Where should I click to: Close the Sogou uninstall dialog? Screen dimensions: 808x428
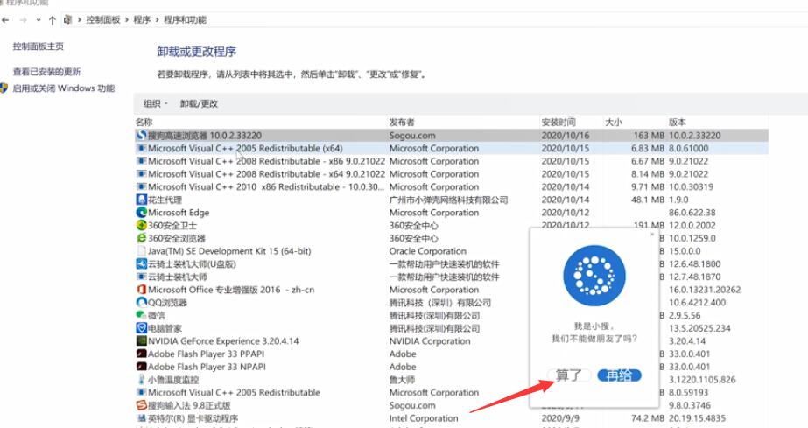pyautogui.click(x=652, y=235)
